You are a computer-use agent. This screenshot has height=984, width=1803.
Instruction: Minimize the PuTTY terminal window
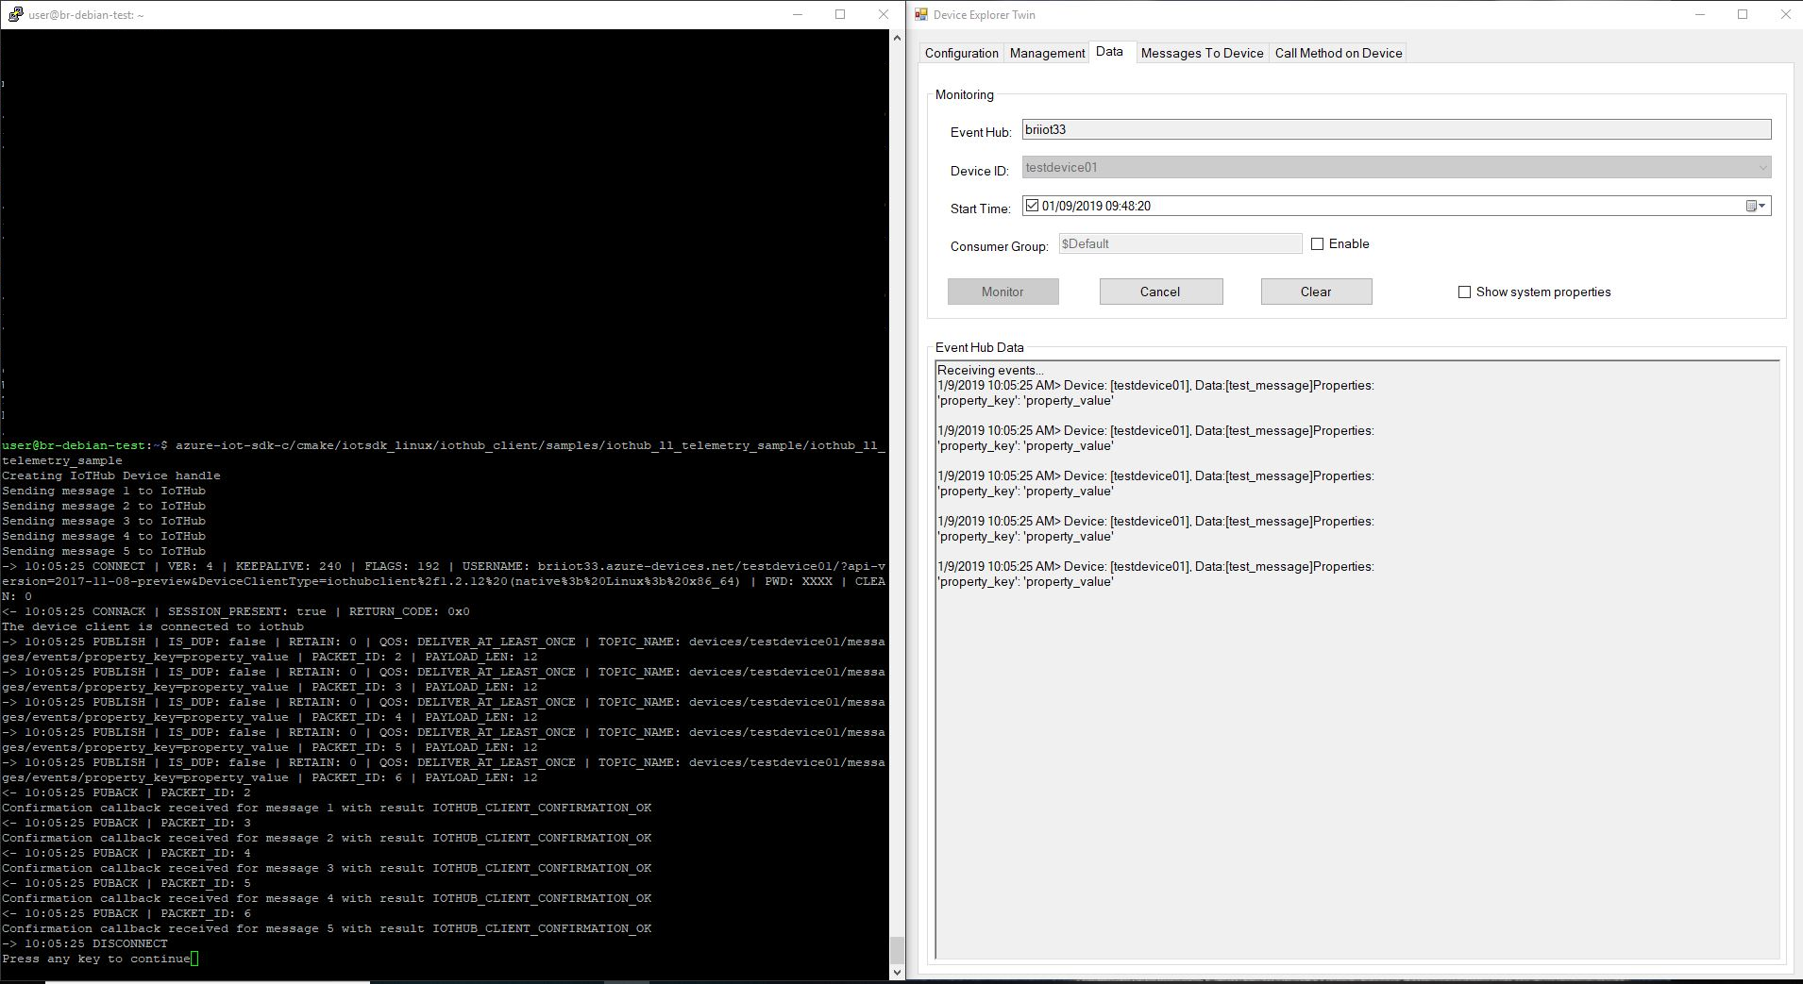pyautogui.click(x=798, y=14)
